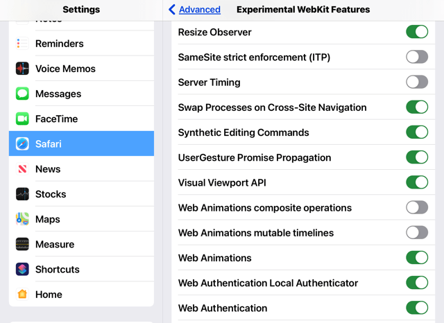Disable Web Authentication Local Authenticator
This screenshot has width=444, height=323.
[x=417, y=283]
